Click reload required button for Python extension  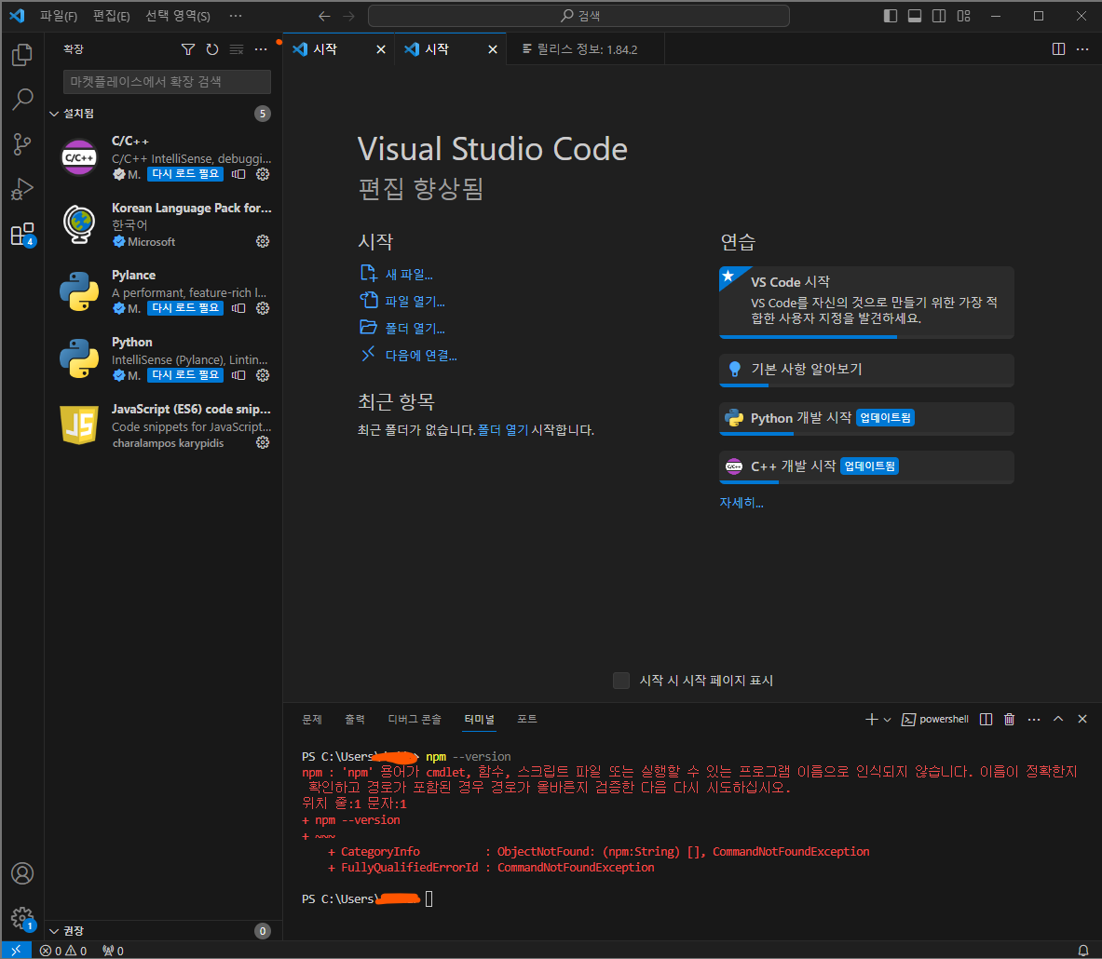pos(185,375)
